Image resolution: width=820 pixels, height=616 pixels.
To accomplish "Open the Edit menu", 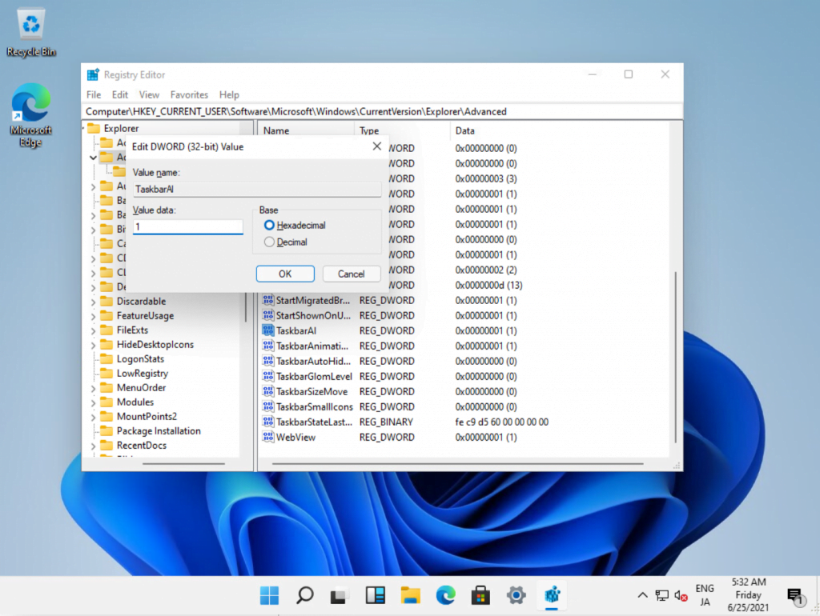I will [x=120, y=94].
